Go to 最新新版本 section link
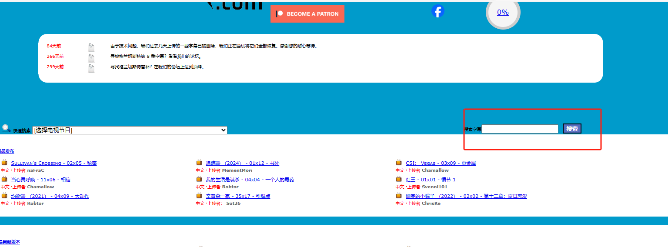The width and height of the screenshot is (668, 247). pyautogui.click(x=10, y=242)
